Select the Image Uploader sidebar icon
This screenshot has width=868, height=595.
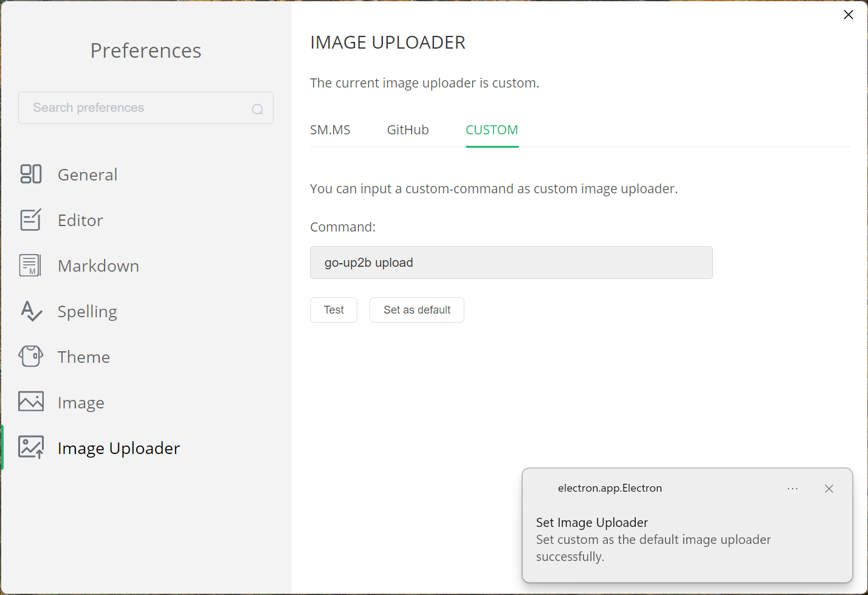(30, 447)
